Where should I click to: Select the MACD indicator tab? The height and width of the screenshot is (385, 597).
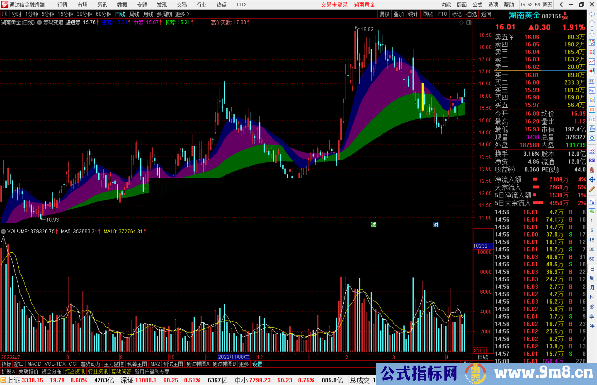(34, 364)
